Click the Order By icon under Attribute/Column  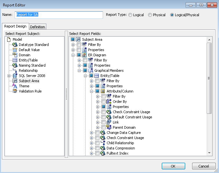(x=109, y=102)
